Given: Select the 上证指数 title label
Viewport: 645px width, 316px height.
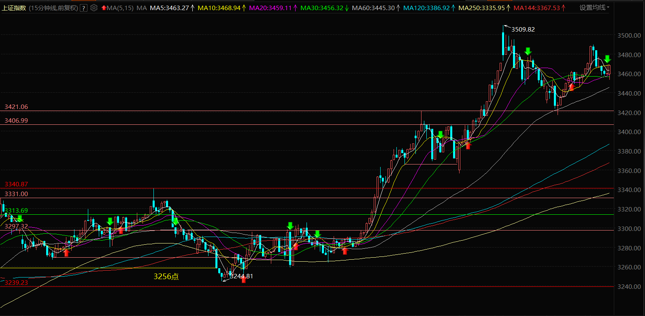Looking at the screenshot, I should point(14,8).
